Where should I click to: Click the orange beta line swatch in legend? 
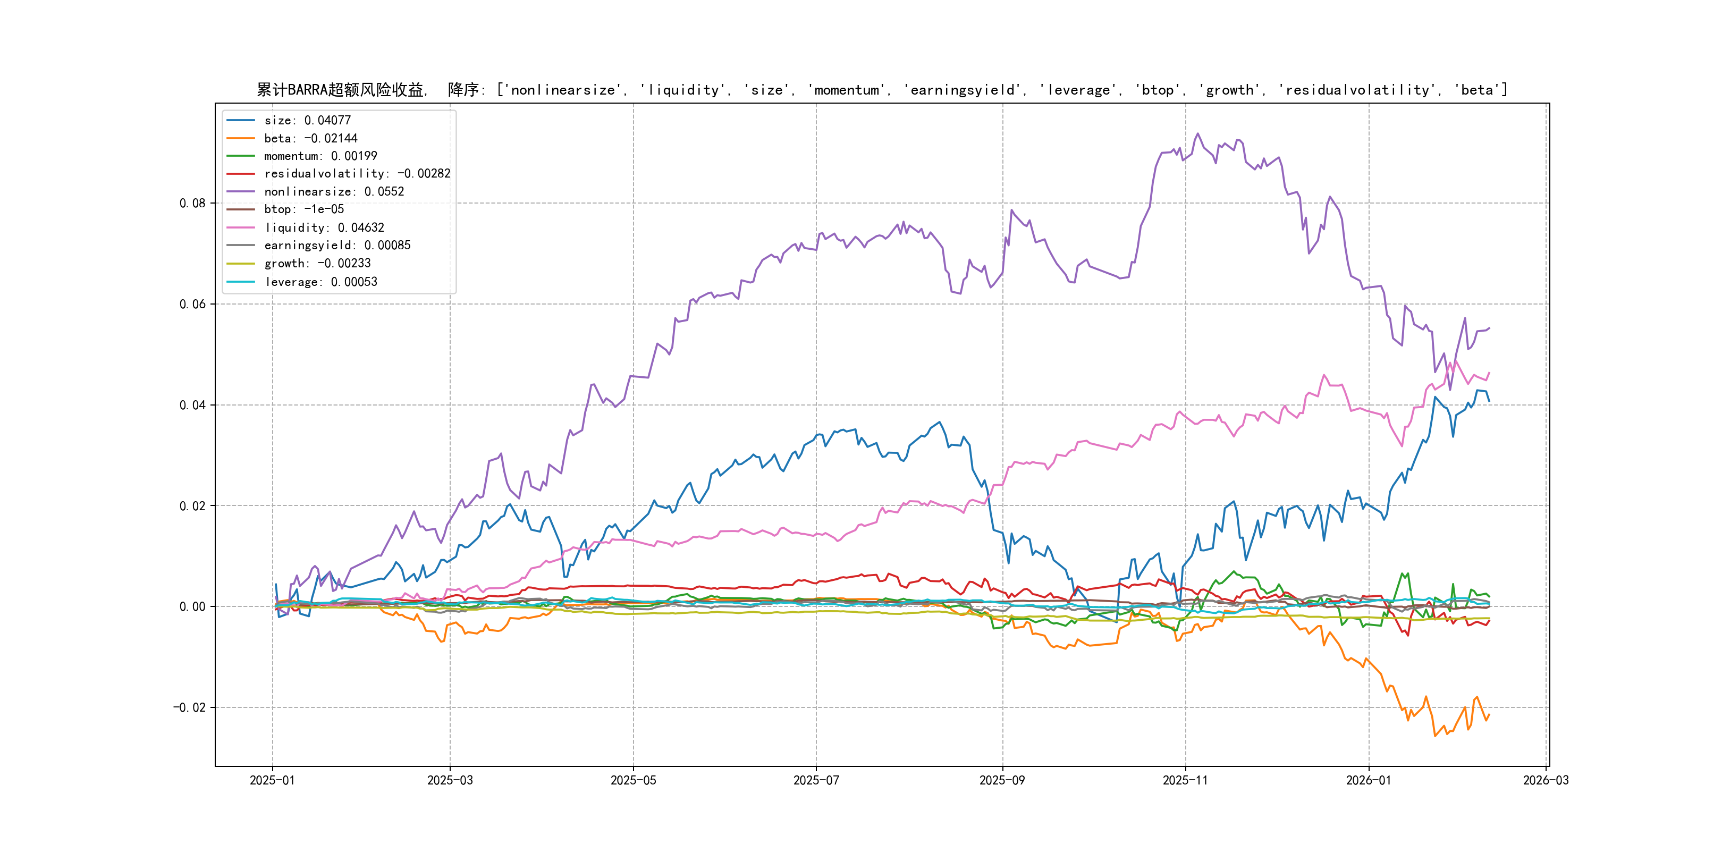[x=241, y=138]
